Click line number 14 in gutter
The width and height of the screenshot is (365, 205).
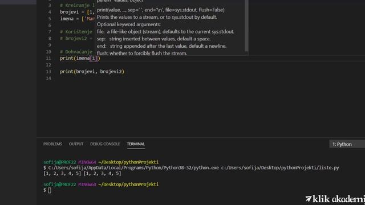tap(48, 79)
